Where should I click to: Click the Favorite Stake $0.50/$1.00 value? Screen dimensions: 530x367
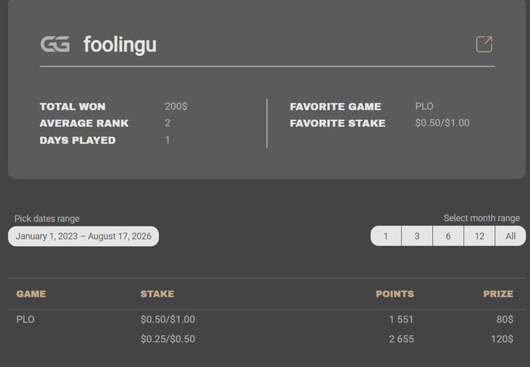tap(442, 123)
